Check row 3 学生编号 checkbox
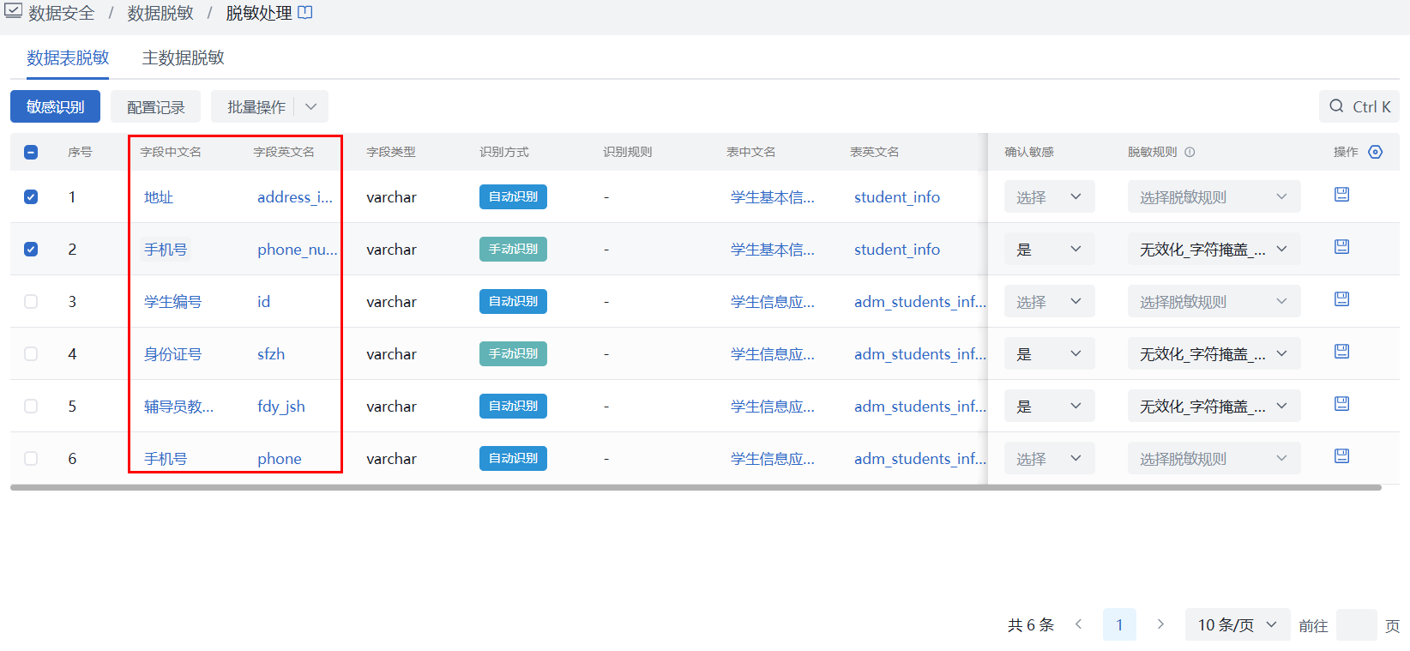The width and height of the screenshot is (1410, 651). (31, 301)
